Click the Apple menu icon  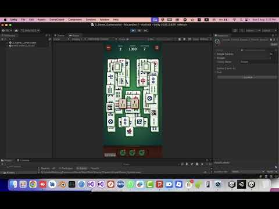[5, 20]
